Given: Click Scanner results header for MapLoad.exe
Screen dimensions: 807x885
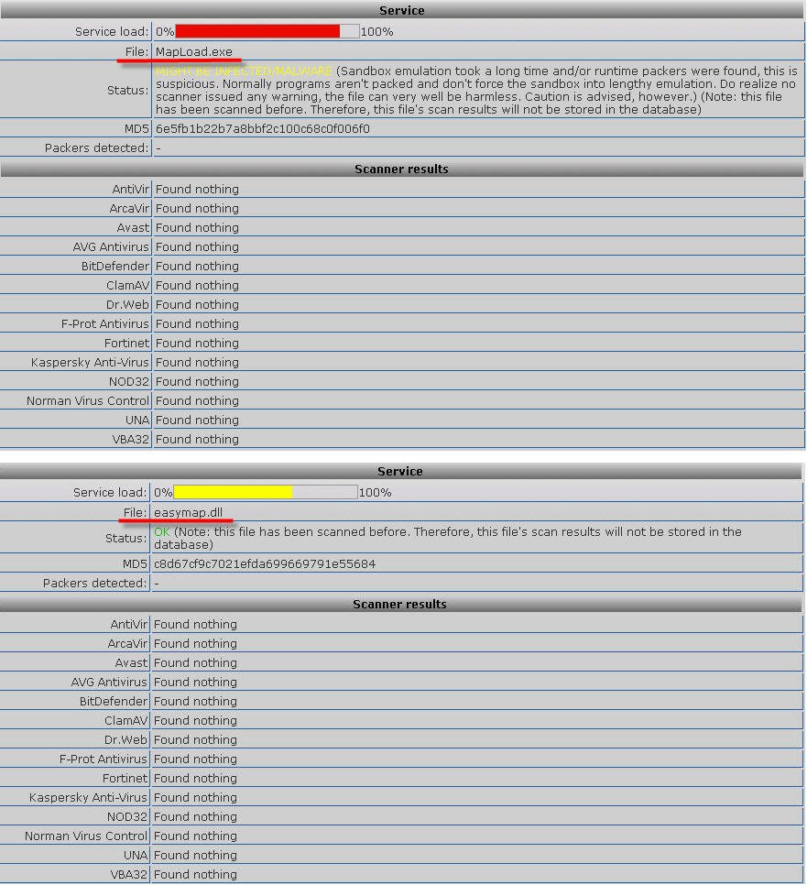Looking at the screenshot, I should [x=402, y=169].
